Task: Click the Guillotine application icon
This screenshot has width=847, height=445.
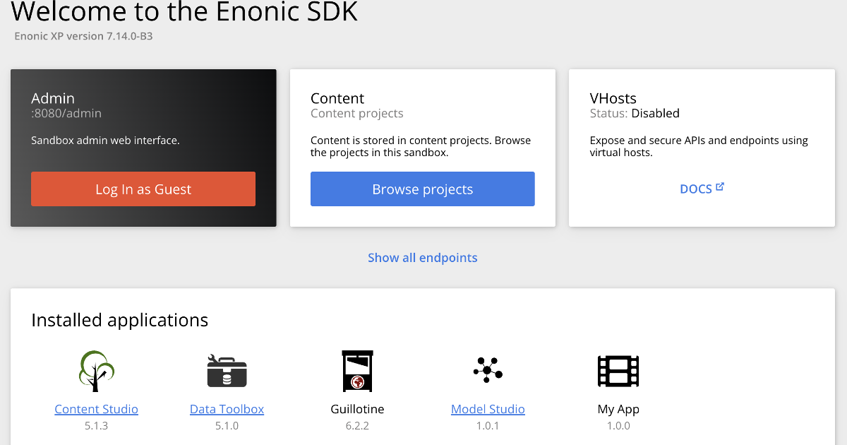Action: 357,371
